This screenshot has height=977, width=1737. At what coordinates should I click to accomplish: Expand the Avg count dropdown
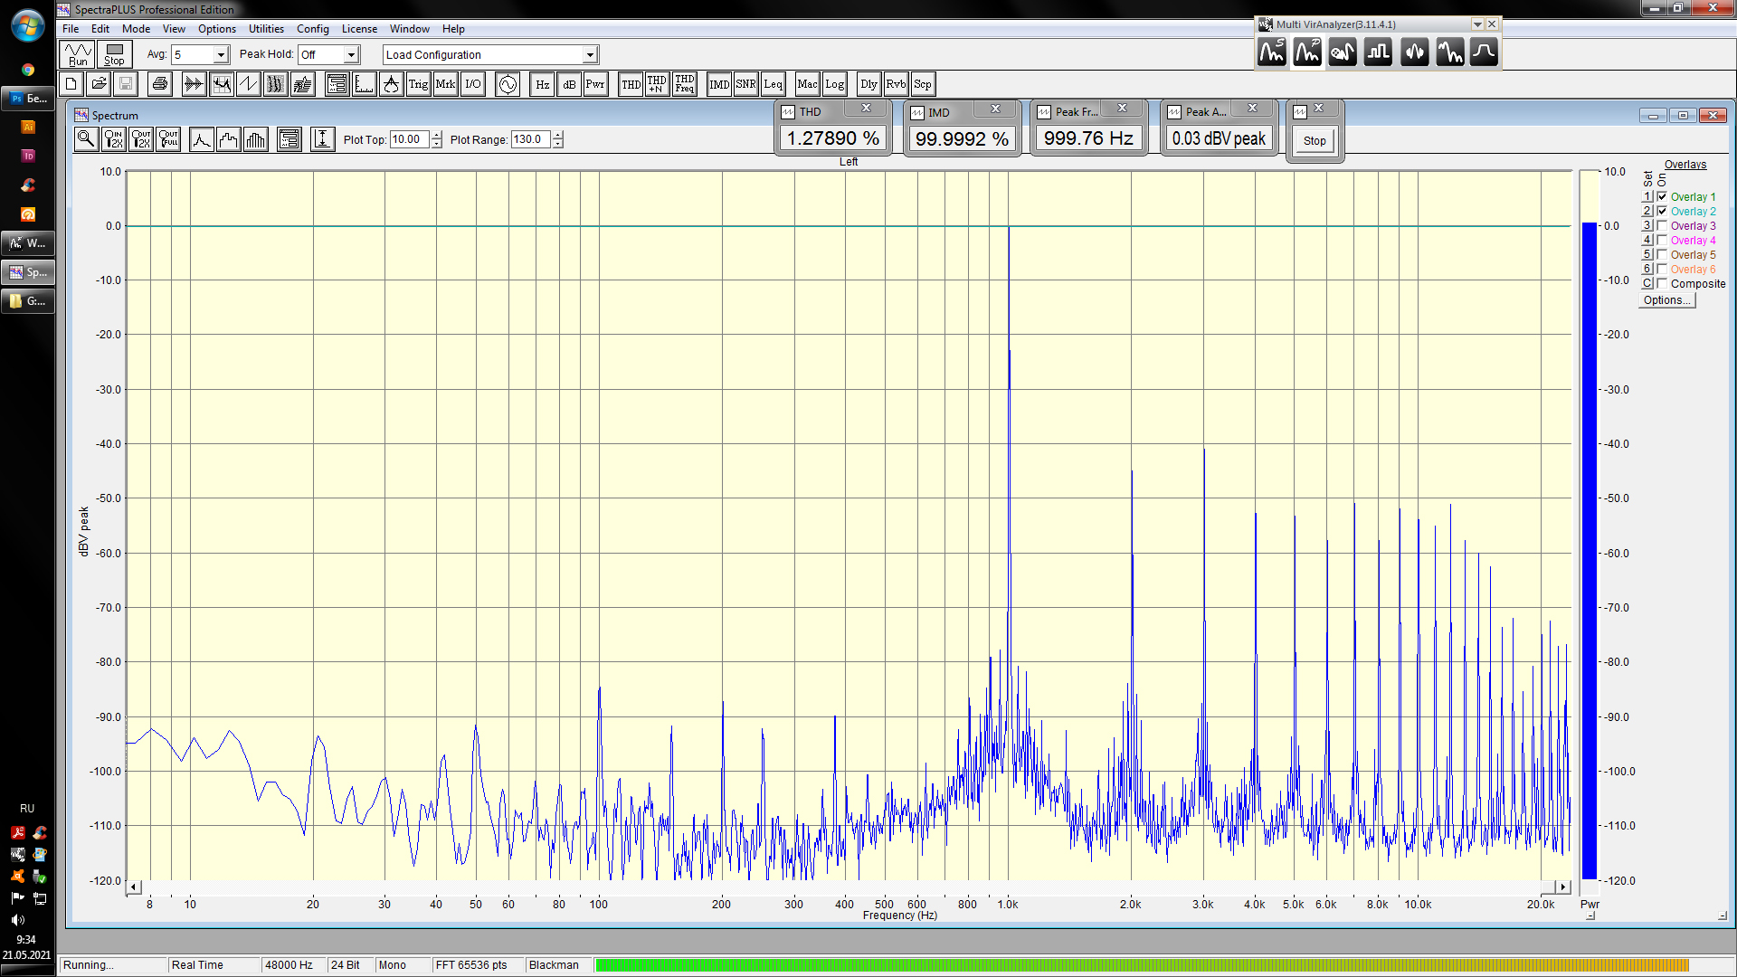(x=220, y=55)
